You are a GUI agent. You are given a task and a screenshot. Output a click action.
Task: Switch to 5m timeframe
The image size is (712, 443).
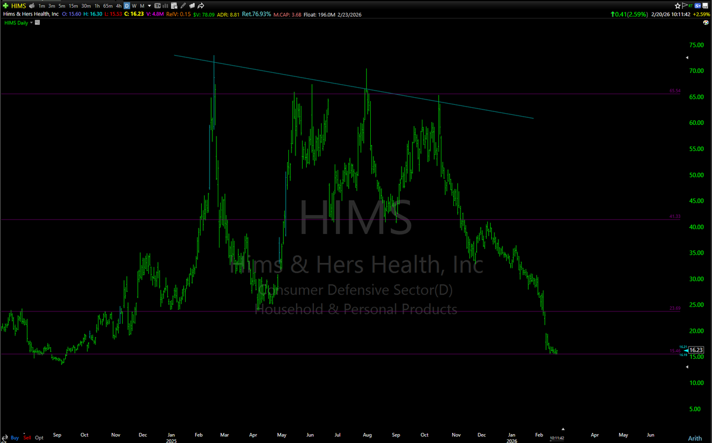coord(62,6)
